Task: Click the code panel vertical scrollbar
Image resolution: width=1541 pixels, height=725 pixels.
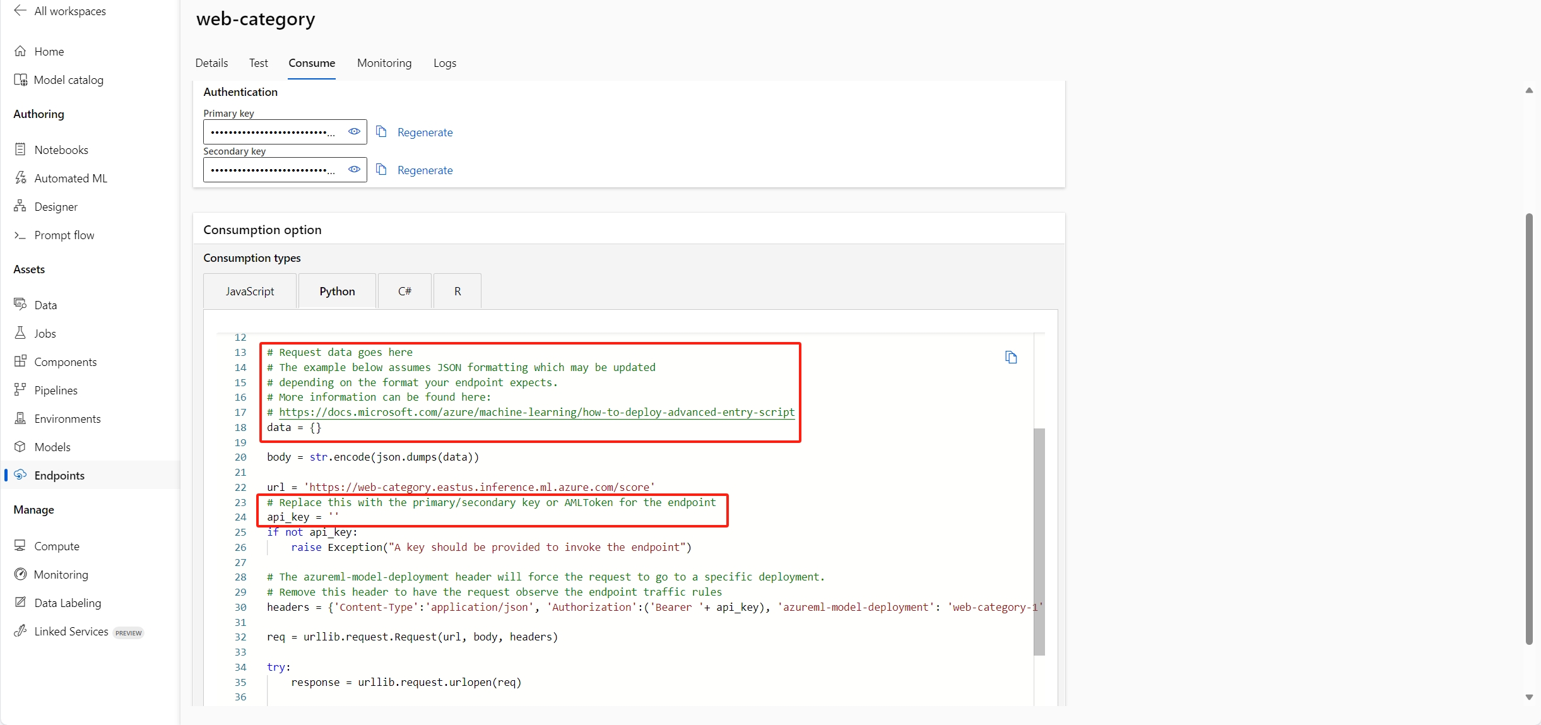Action: point(1039,541)
